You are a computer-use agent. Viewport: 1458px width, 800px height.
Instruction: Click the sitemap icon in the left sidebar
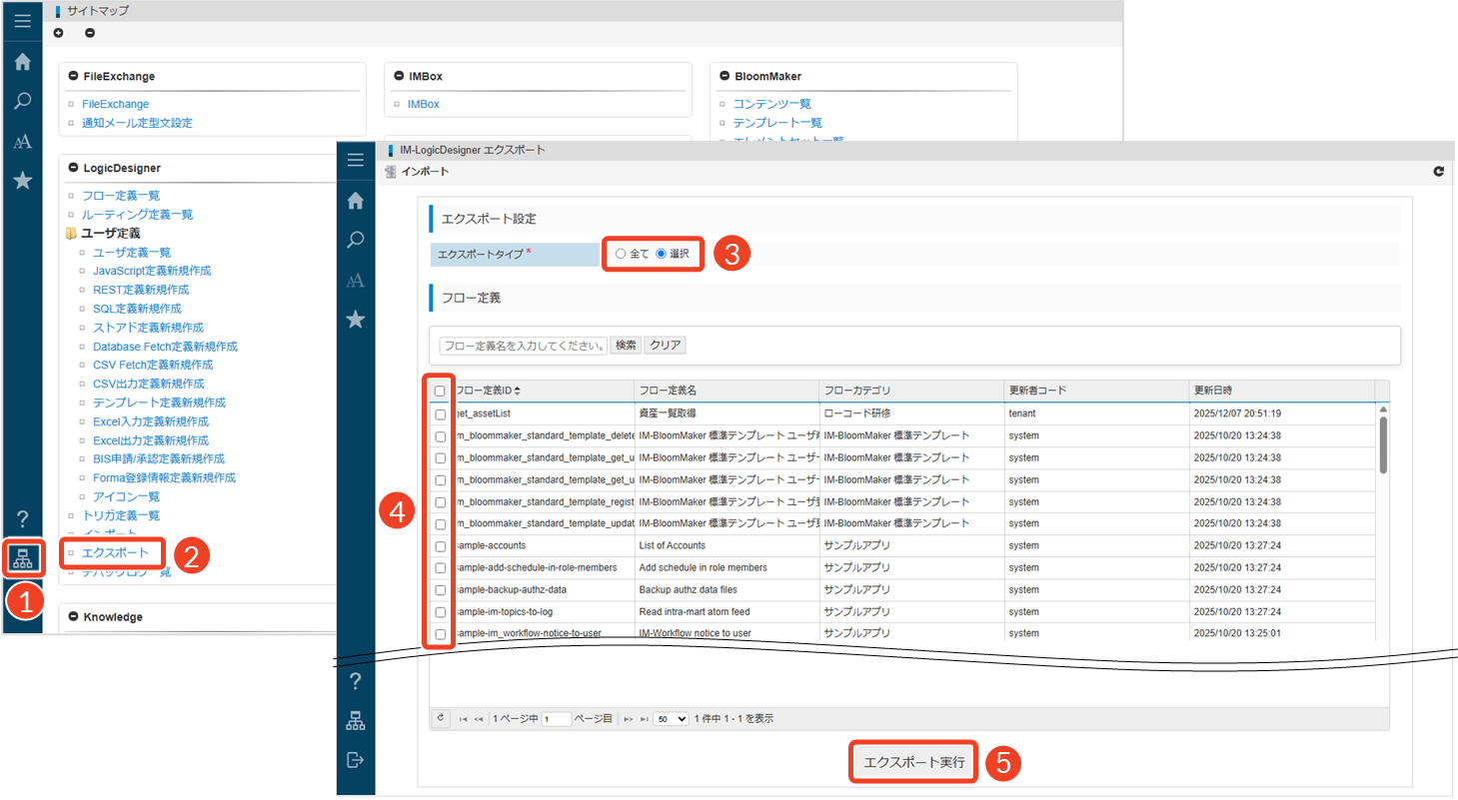(22, 558)
